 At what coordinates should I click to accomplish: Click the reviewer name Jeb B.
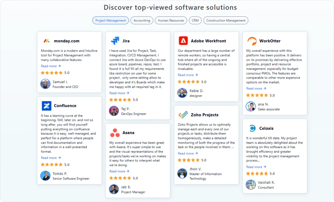[126, 187]
